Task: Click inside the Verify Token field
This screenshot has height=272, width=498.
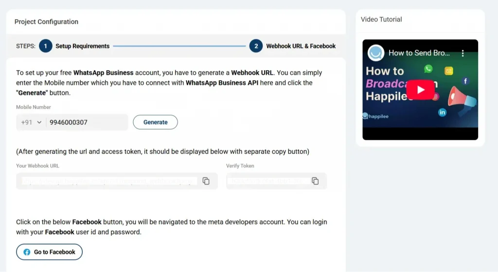Action: (267, 181)
